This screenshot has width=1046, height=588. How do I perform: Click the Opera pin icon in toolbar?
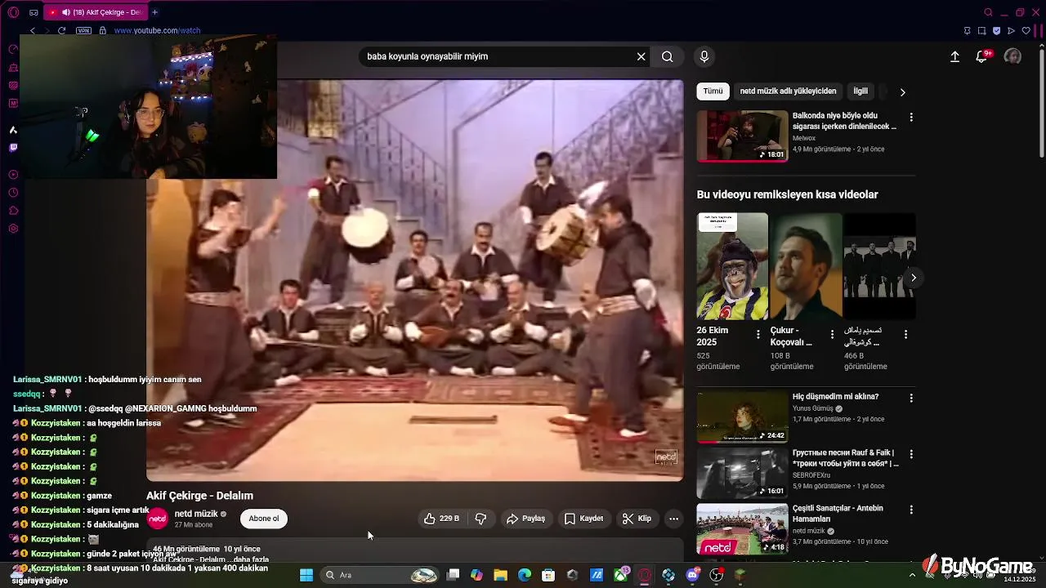pyautogui.click(x=967, y=31)
